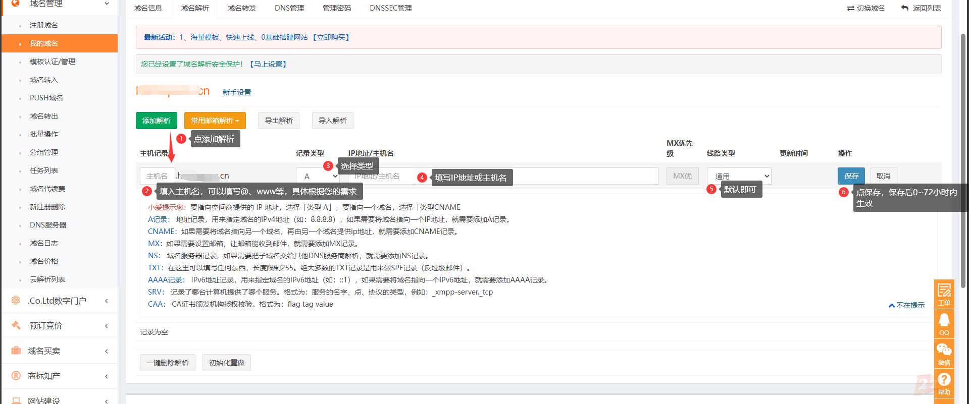969x404 pixels.
Task: Expand the .Co.Ltd数字门户 sidebar section
Action: click(57, 301)
